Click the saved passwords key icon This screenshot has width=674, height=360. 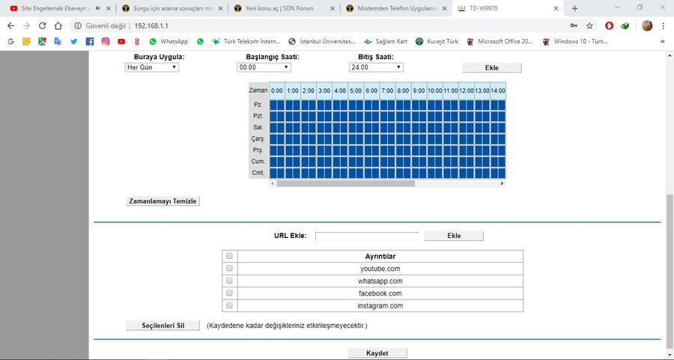(x=574, y=25)
